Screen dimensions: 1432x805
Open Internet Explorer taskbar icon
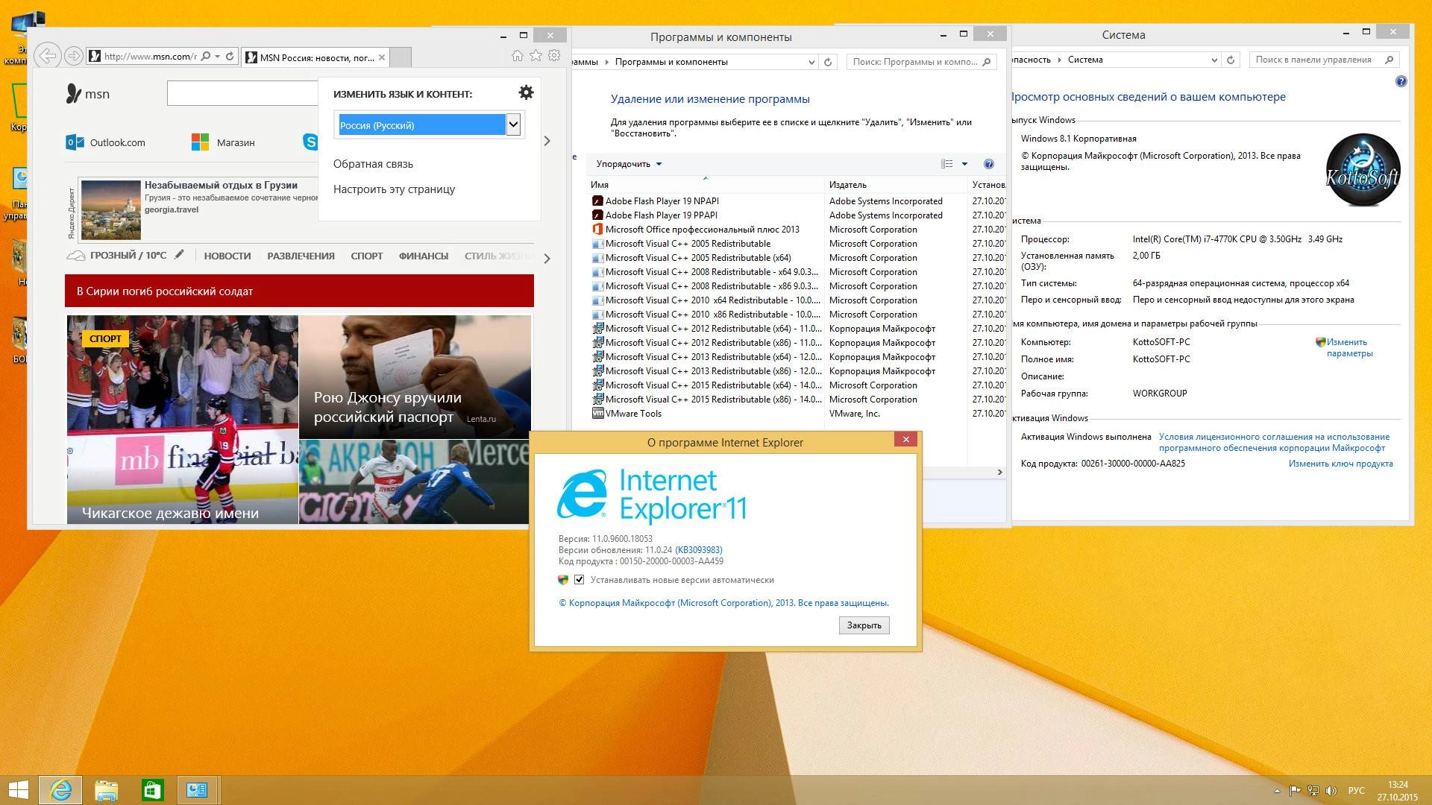click(x=60, y=790)
